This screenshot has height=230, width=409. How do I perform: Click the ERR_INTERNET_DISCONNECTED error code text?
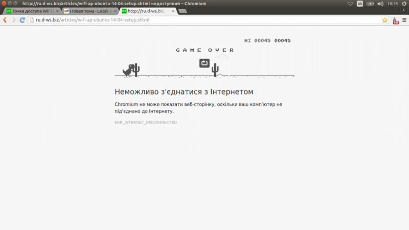coord(146,122)
